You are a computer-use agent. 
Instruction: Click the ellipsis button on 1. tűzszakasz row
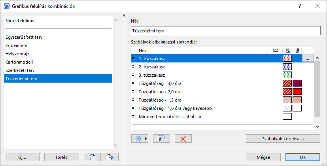coord(308,58)
